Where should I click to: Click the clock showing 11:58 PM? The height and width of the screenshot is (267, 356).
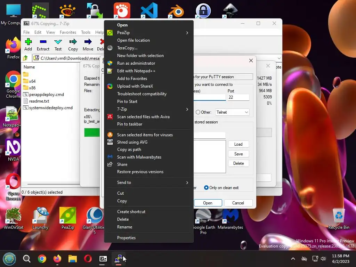pyautogui.click(x=341, y=256)
